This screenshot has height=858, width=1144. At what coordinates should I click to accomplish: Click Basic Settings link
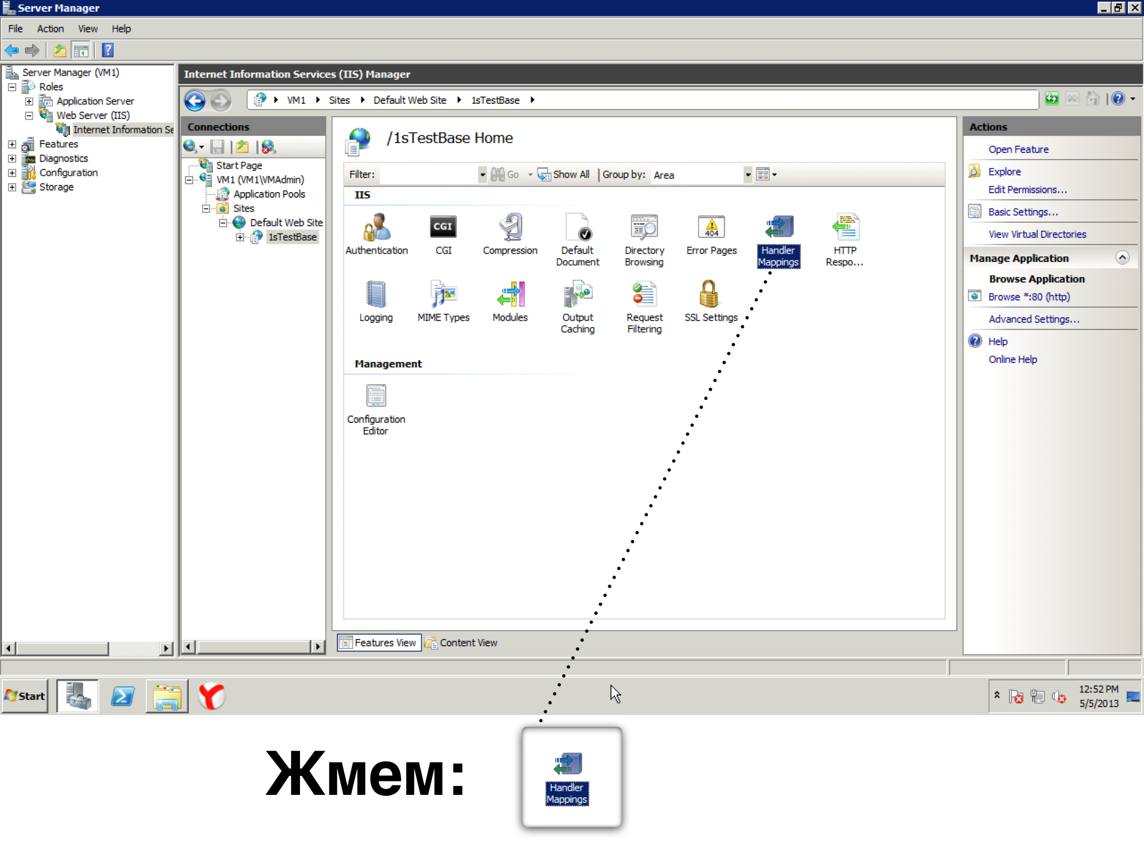point(1023,212)
